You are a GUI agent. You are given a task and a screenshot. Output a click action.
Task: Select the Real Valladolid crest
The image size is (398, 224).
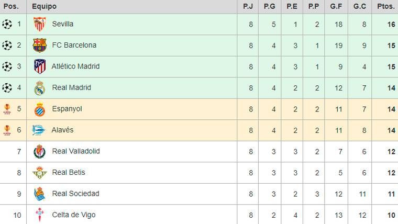(39, 152)
